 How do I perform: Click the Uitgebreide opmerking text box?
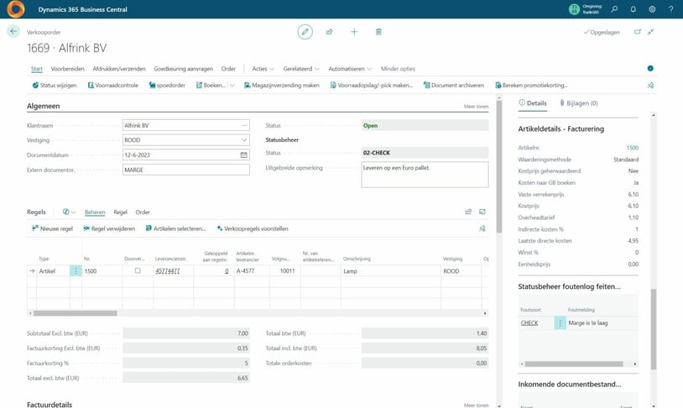[425, 175]
